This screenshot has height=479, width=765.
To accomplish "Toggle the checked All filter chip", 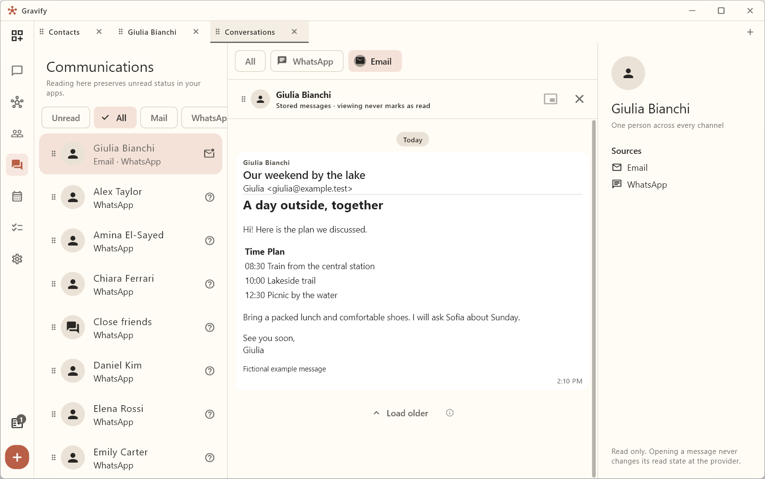I will pos(115,118).
